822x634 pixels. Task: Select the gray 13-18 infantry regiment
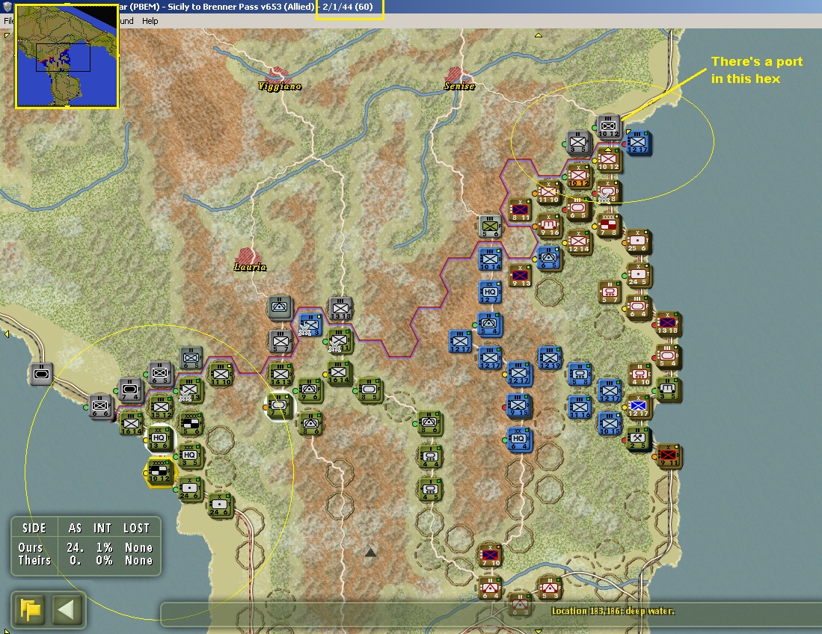click(340, 309)
